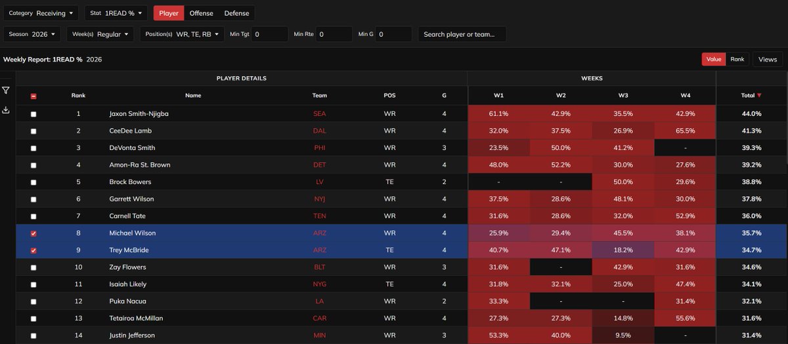Sort by the Name column header
Image resolution: width=788 pixels, height=344 pixels.
click(x=193, y=96)
